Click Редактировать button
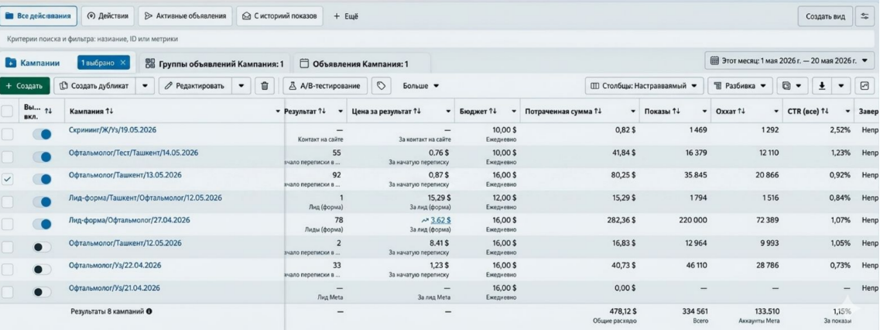Image resolution: width=880 pixels, height=330 pixels. pyautogui.click(x=197, y=86)
